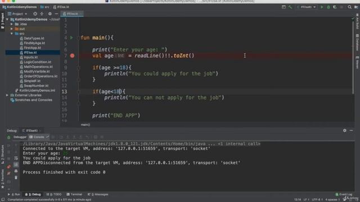The width and height of the screenshot is (360, 202).
Task: Remove the red breakpoint on line 7
Action: tap(72, 56)
